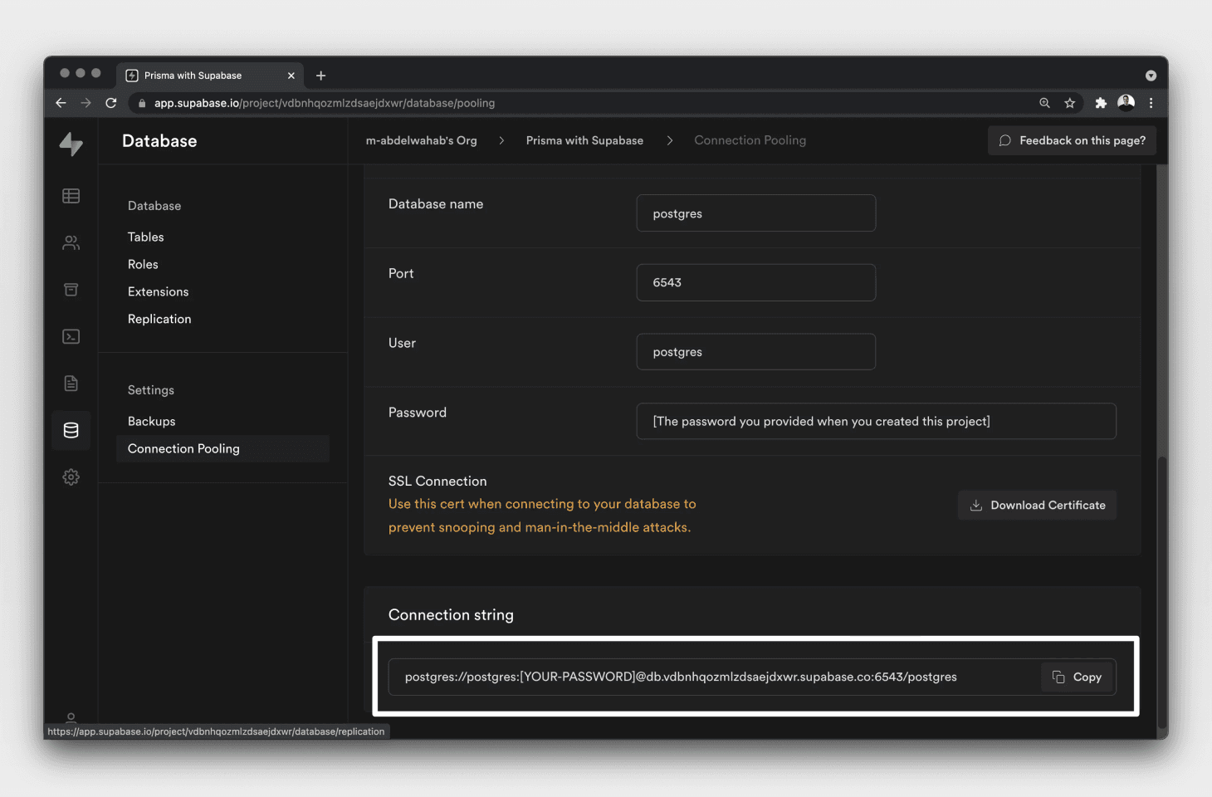Viewport: 1212px width, 797px height.
Task: Click the "SSL Connection" label
Action: tap(437, 481)
